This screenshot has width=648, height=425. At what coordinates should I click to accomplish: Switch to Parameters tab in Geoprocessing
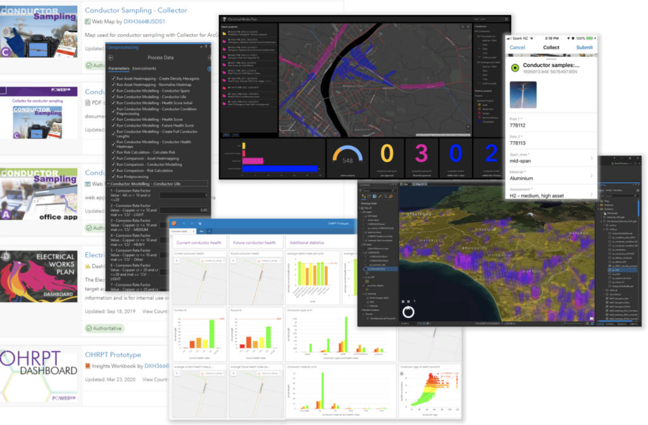click(118, 68)
